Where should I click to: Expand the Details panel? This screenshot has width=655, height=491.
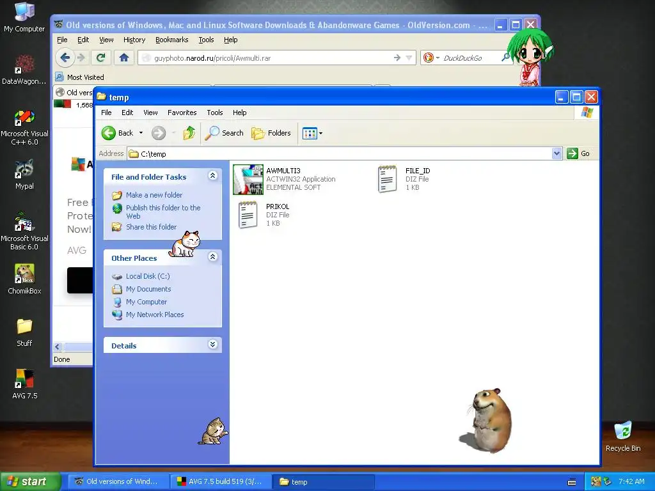[x=212, y=345]
